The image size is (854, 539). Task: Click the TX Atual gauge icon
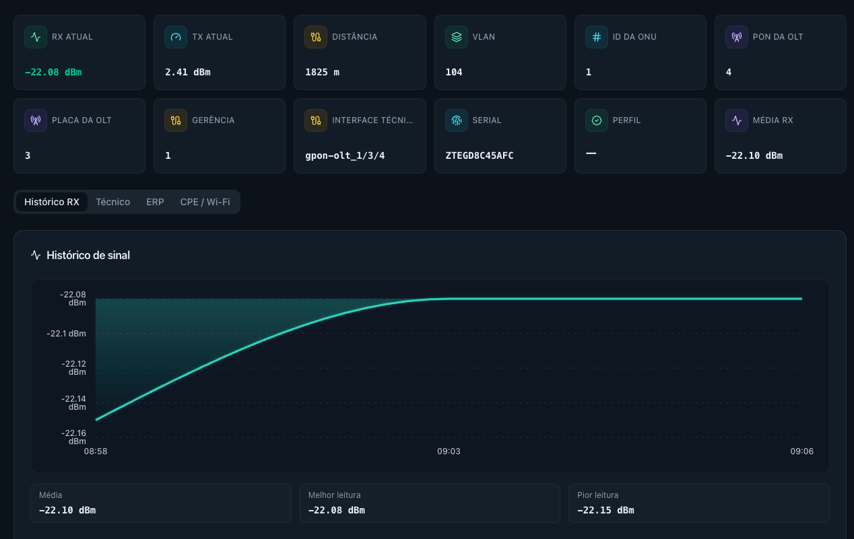[x=176, y=37]
